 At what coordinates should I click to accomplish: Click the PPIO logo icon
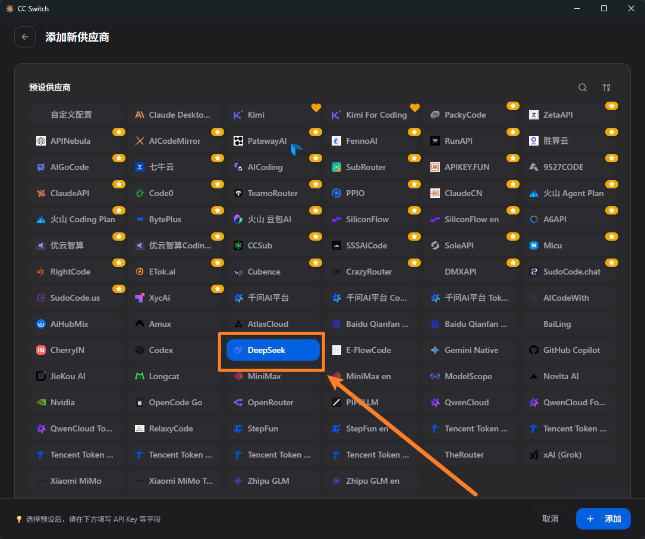[336, 193]
